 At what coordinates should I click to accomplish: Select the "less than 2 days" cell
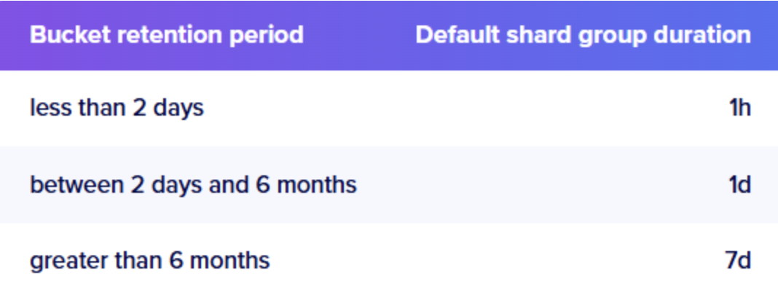point(117,108)
